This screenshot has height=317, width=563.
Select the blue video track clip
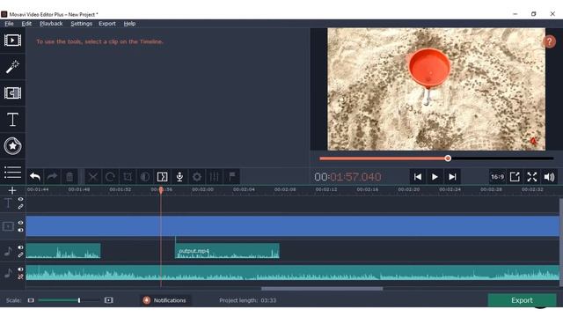click(293, 226)
